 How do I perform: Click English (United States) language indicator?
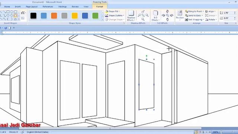tap(38, 132)
